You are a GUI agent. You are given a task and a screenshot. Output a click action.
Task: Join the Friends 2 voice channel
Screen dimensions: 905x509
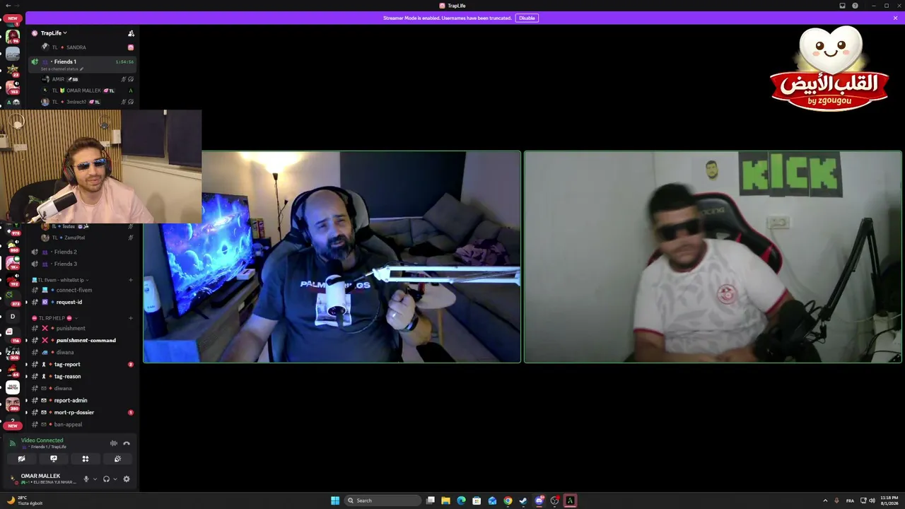click(82, 252)
